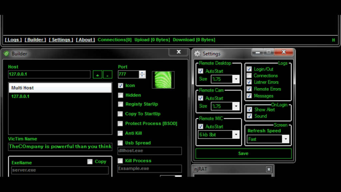The height and width of the screenshot is (192, 341).
Task: Enable the Registy StarUp checkbox
Action: pyautogui.click(x=121, y=104)
